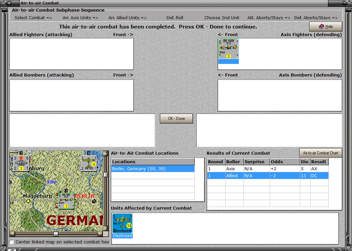Viewport: 352px width, 251px height.
Task: Click the Def. Aborts/Stays => sequence step
Action: [316, 18]
